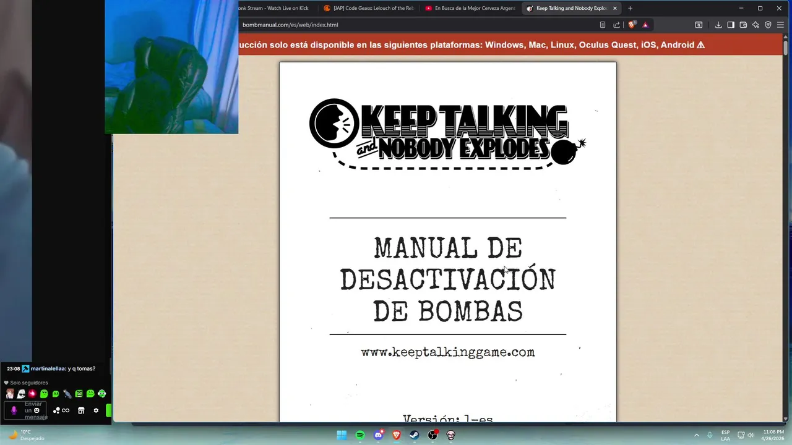Pick the white ghost with sunglasses emote
The width and height of the screenshot is (792, 445).
21,394
